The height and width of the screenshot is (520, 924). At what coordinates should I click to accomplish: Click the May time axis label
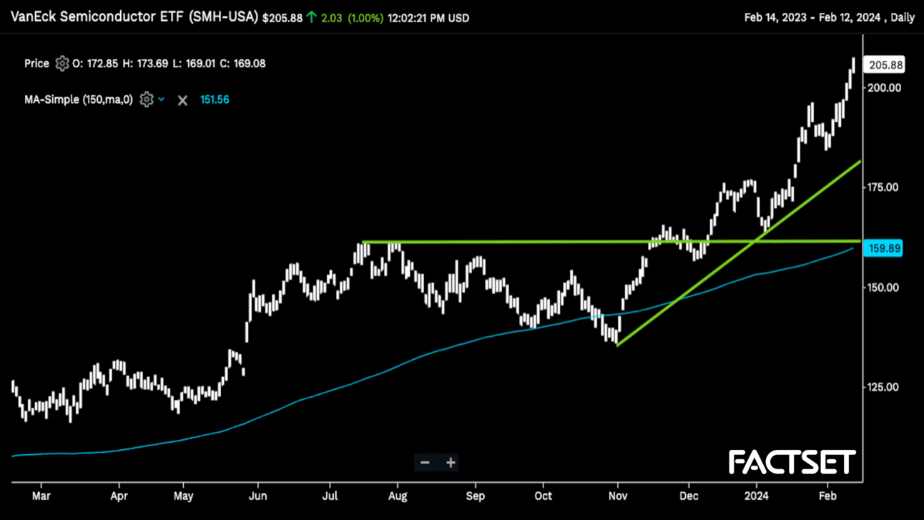[x=184, y=496]
